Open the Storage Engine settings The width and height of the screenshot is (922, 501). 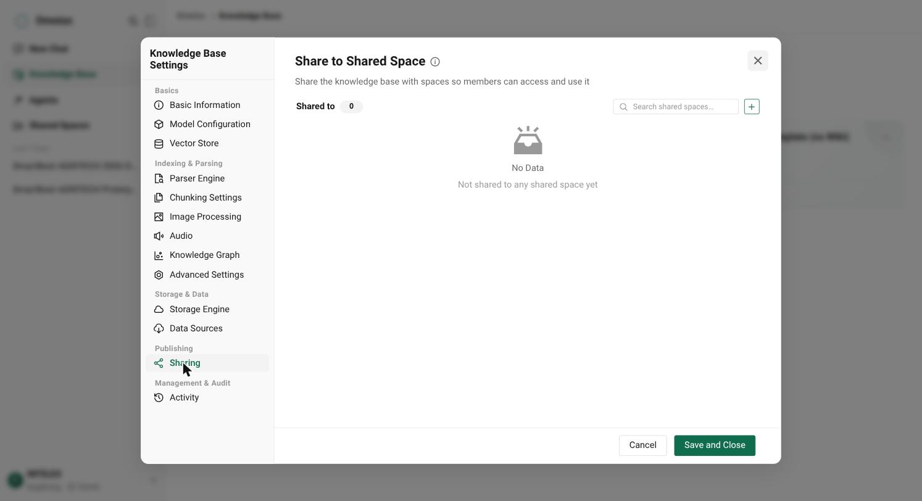(207, 310)
